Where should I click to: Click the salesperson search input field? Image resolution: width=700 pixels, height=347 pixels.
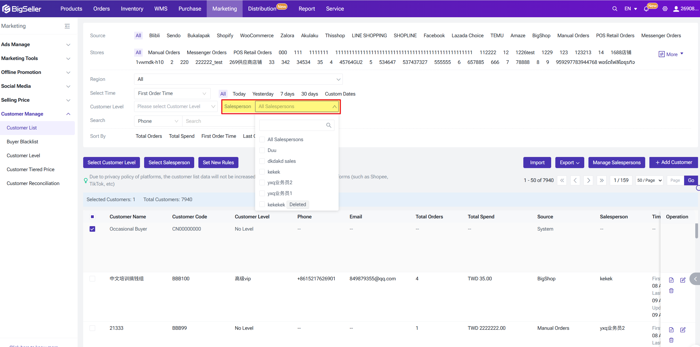[x=292, y=125]
